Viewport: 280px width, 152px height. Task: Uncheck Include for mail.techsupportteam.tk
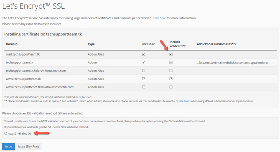click(x=144, y=54)
